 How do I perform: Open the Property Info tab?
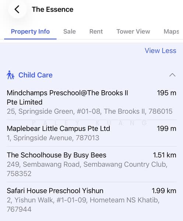[30, 31]
